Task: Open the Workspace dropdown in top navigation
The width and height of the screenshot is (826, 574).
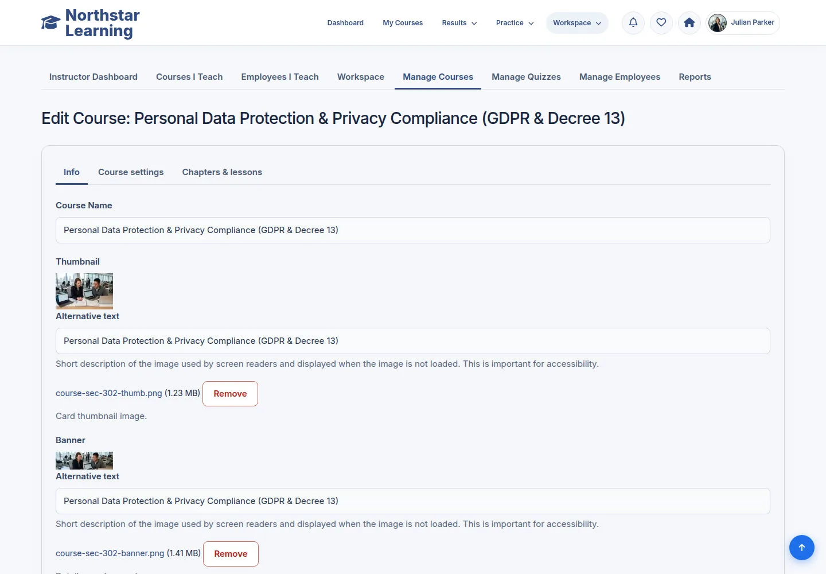Action: click(577, 23)
